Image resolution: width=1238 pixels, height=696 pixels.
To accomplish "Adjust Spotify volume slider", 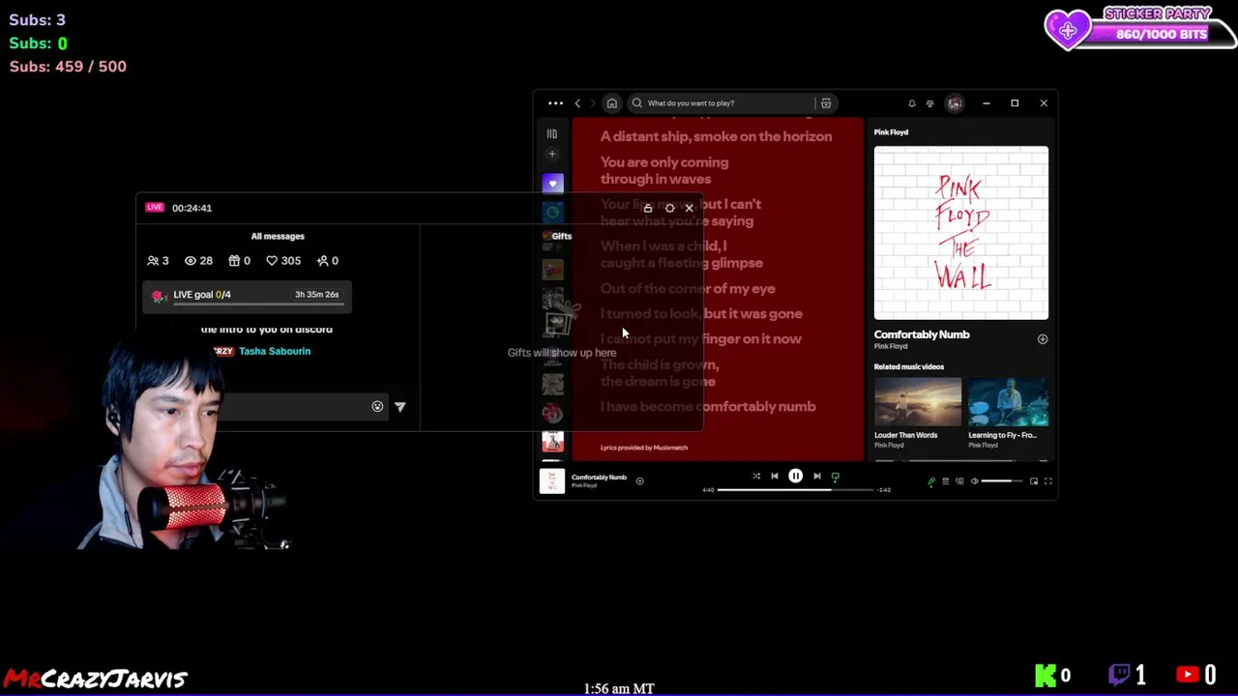I will [1002, 481].
